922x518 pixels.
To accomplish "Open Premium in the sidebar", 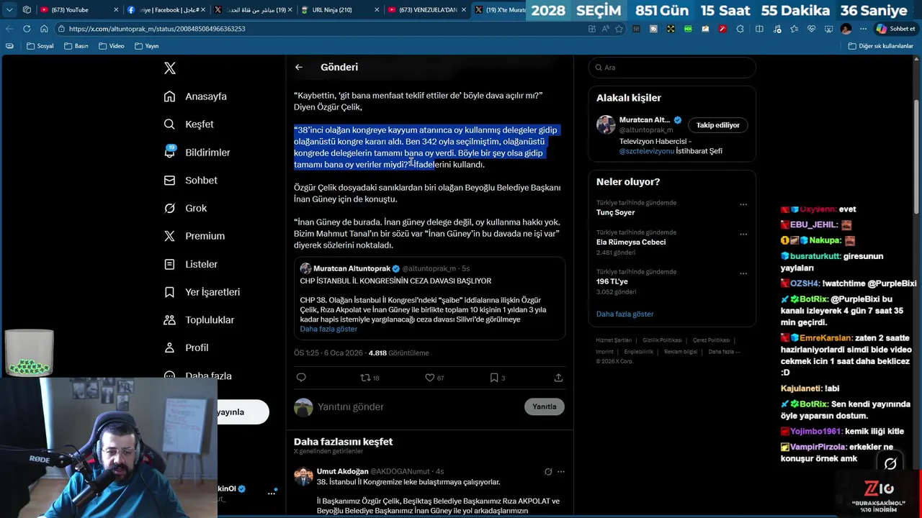I will (x=194, y=236).
